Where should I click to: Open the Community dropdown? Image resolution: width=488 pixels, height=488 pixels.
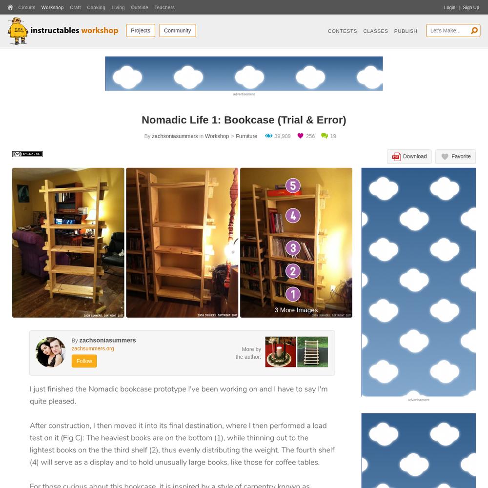point(178,30)
